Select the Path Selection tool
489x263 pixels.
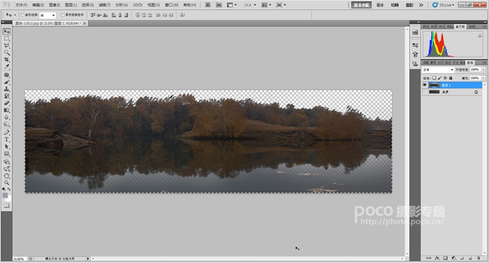(7, 146)
